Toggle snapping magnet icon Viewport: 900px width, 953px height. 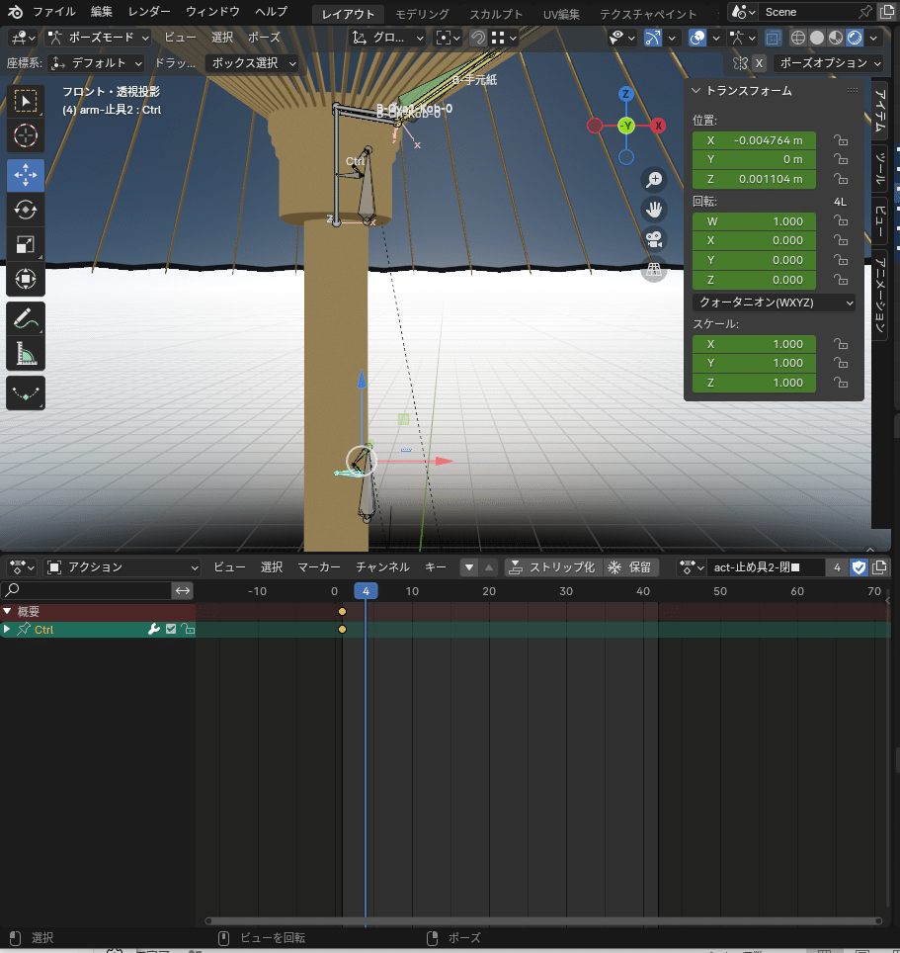(x=478, y=38)
